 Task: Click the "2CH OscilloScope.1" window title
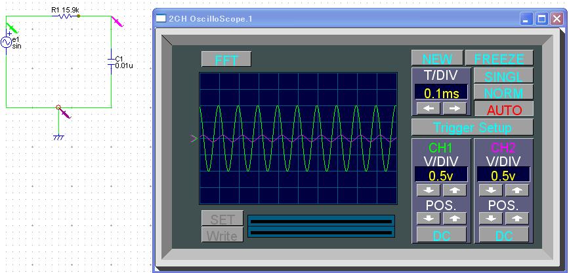point(211,18)
